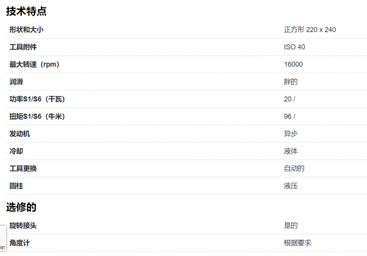
Task: Select the 发动机 row label
Action: [x=20, y=134]
